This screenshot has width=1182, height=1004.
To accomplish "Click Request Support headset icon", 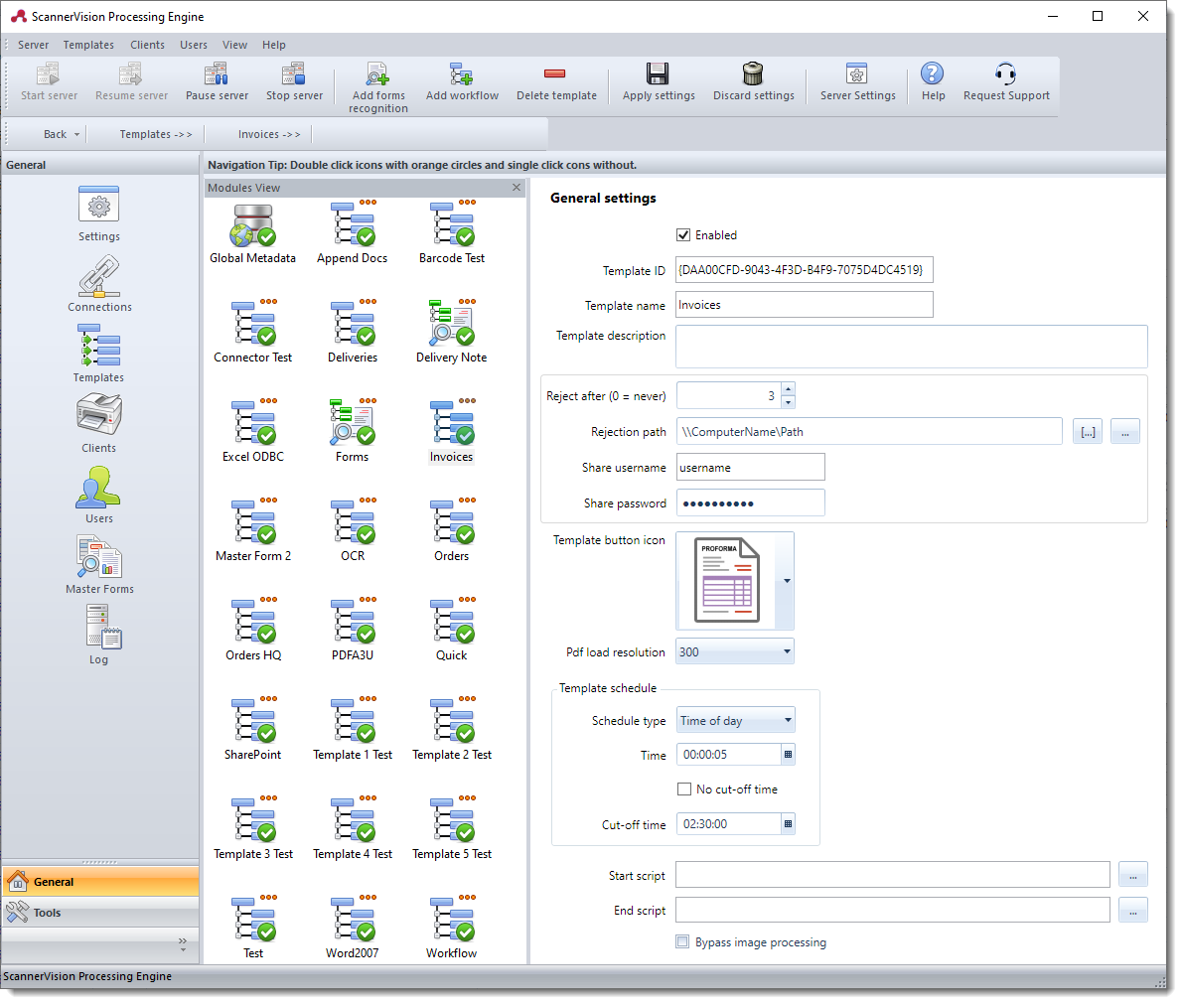I will [1005, 73].
